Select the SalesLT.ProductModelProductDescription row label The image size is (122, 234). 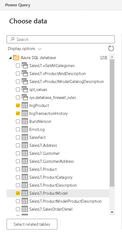coord(66,201)
